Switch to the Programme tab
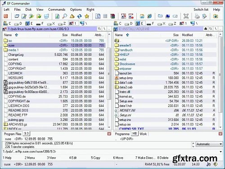The image size is (225, 169). point(122,134)
